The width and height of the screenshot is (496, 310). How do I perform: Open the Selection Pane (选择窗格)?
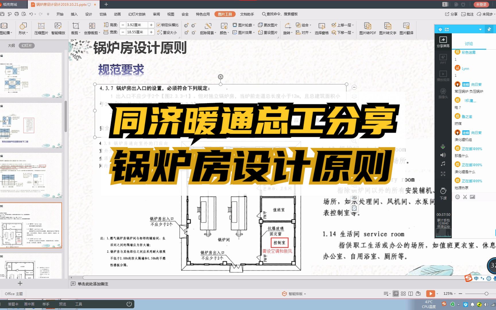[321, 29]
